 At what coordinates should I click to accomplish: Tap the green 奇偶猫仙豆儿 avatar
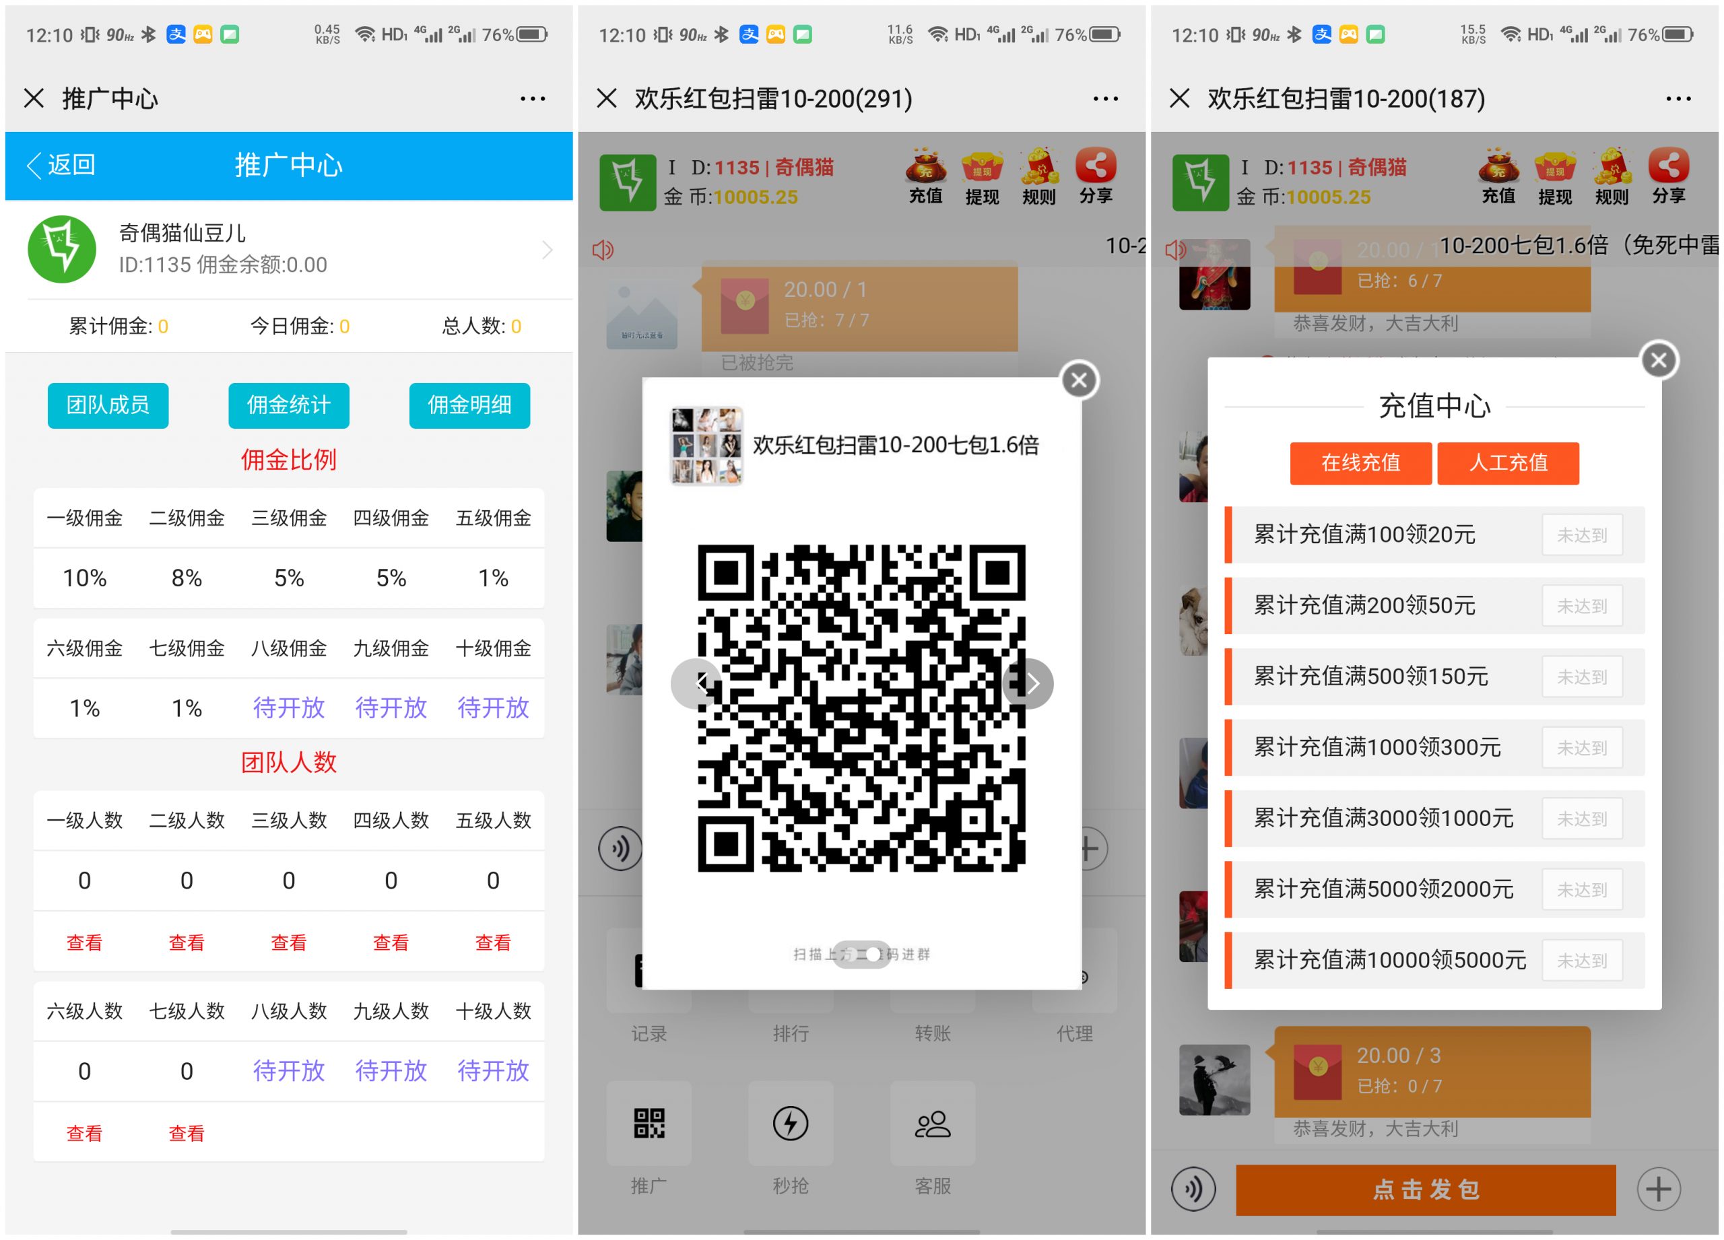[61, 249]
